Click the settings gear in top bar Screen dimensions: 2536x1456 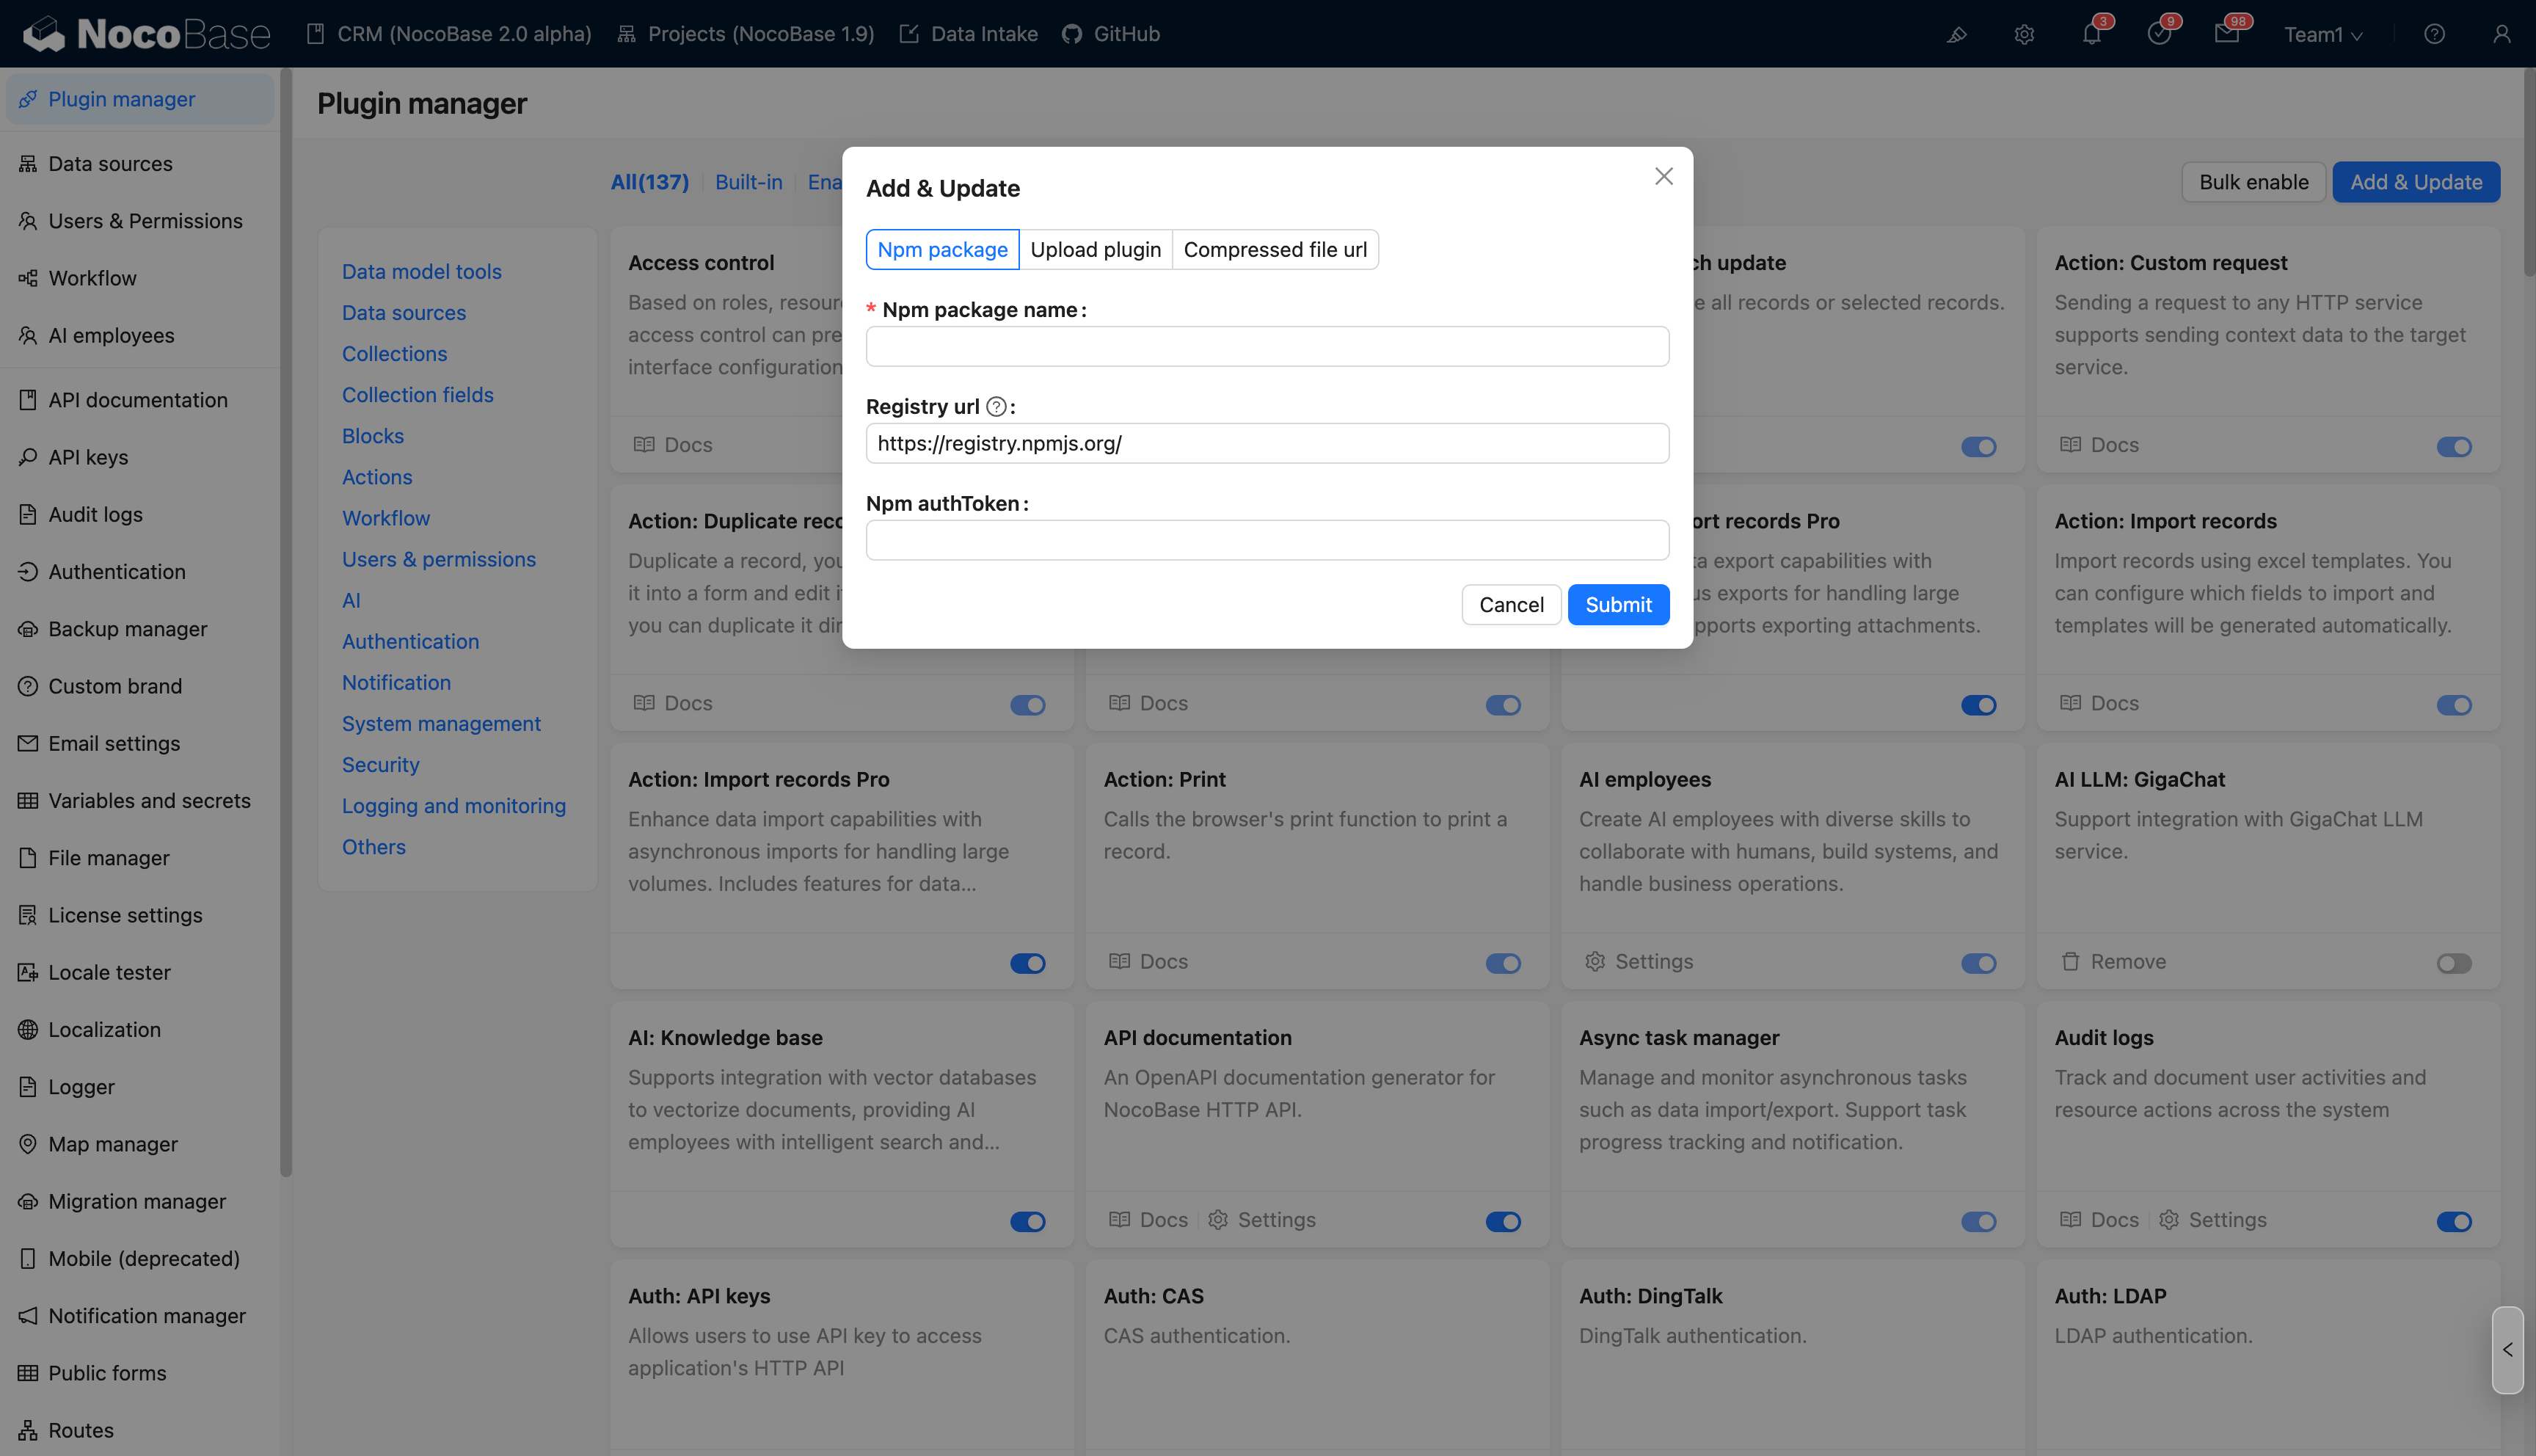[x=2023, y=35]
